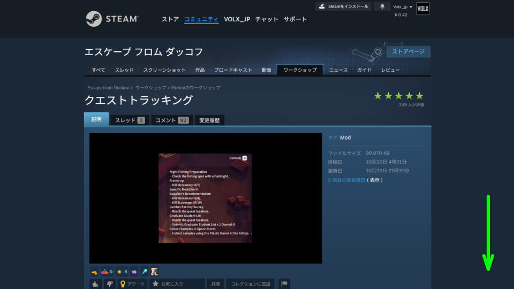The image size is (514, 289).
Task: Open the コレクションに追加 collection picker
Action: [250, 284]
